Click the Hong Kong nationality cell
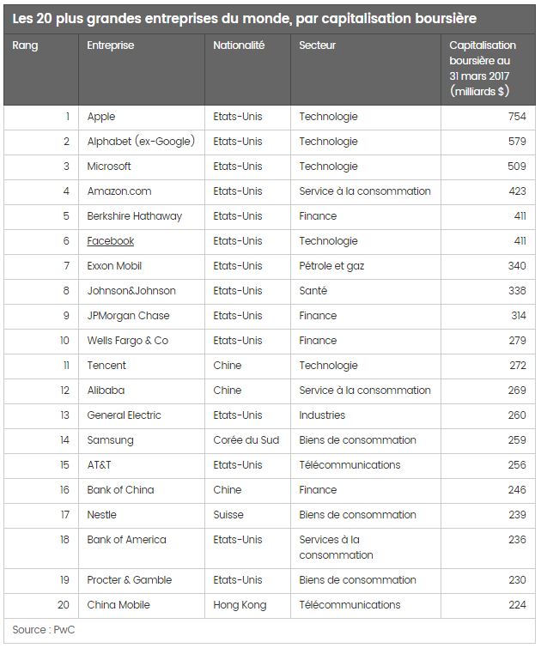 click(x=240, y=605)
